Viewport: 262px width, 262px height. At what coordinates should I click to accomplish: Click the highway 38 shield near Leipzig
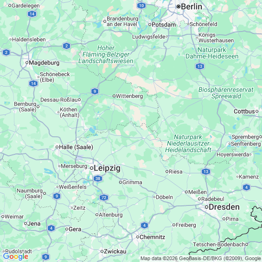point(98,179)
